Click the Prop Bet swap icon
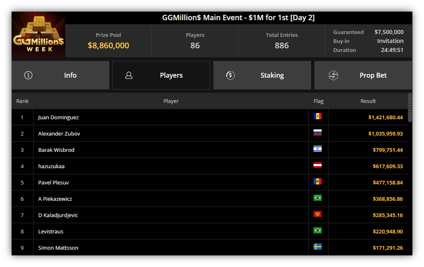The height and width of the screenshot is (267, 424). tap(333, 75)
